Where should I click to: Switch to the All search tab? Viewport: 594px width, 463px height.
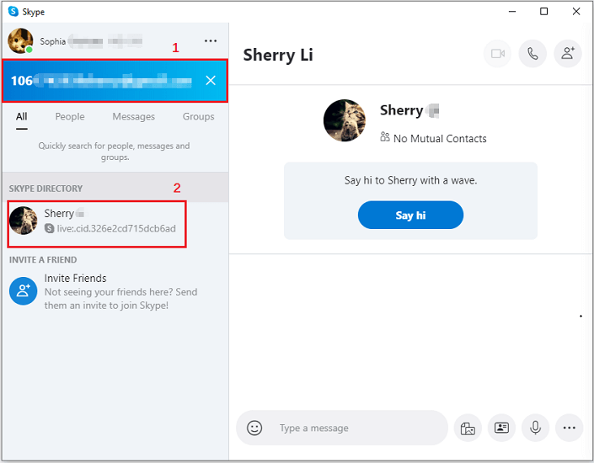[x=22, y=117]
